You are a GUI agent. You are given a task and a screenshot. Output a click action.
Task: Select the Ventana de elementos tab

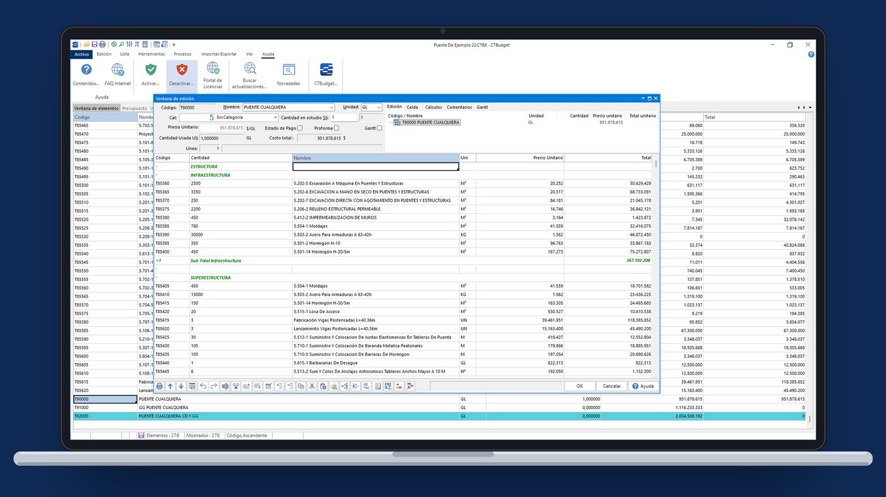[x=96, y=108]
